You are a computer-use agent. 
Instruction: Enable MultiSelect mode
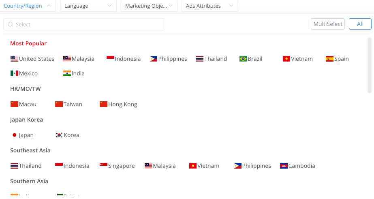point(328,24)
